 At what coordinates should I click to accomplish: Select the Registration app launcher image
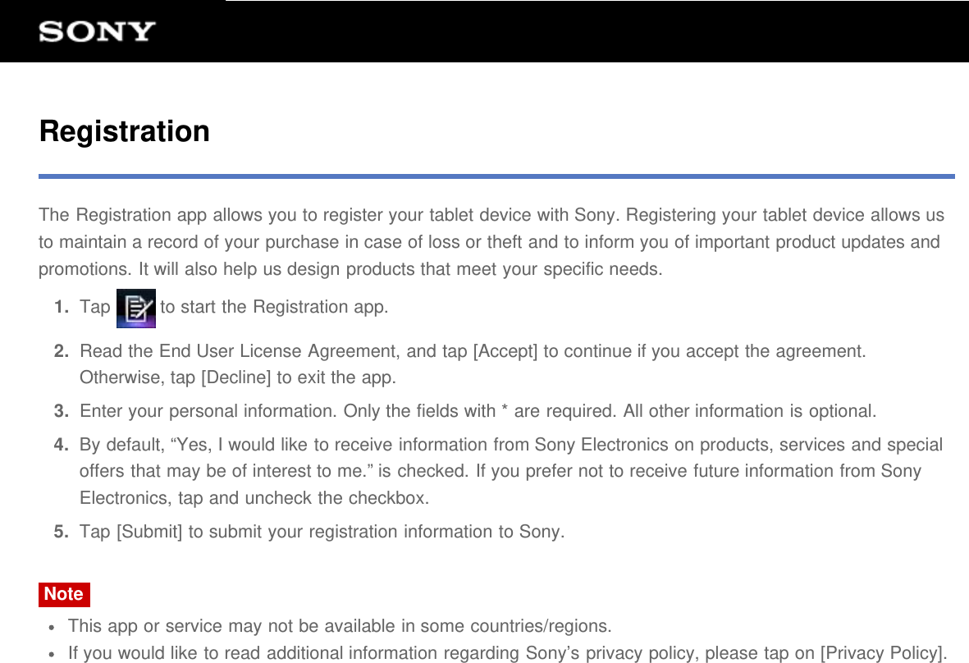137,308
